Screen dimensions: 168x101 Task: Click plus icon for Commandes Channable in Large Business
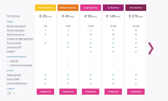(91, 65)
